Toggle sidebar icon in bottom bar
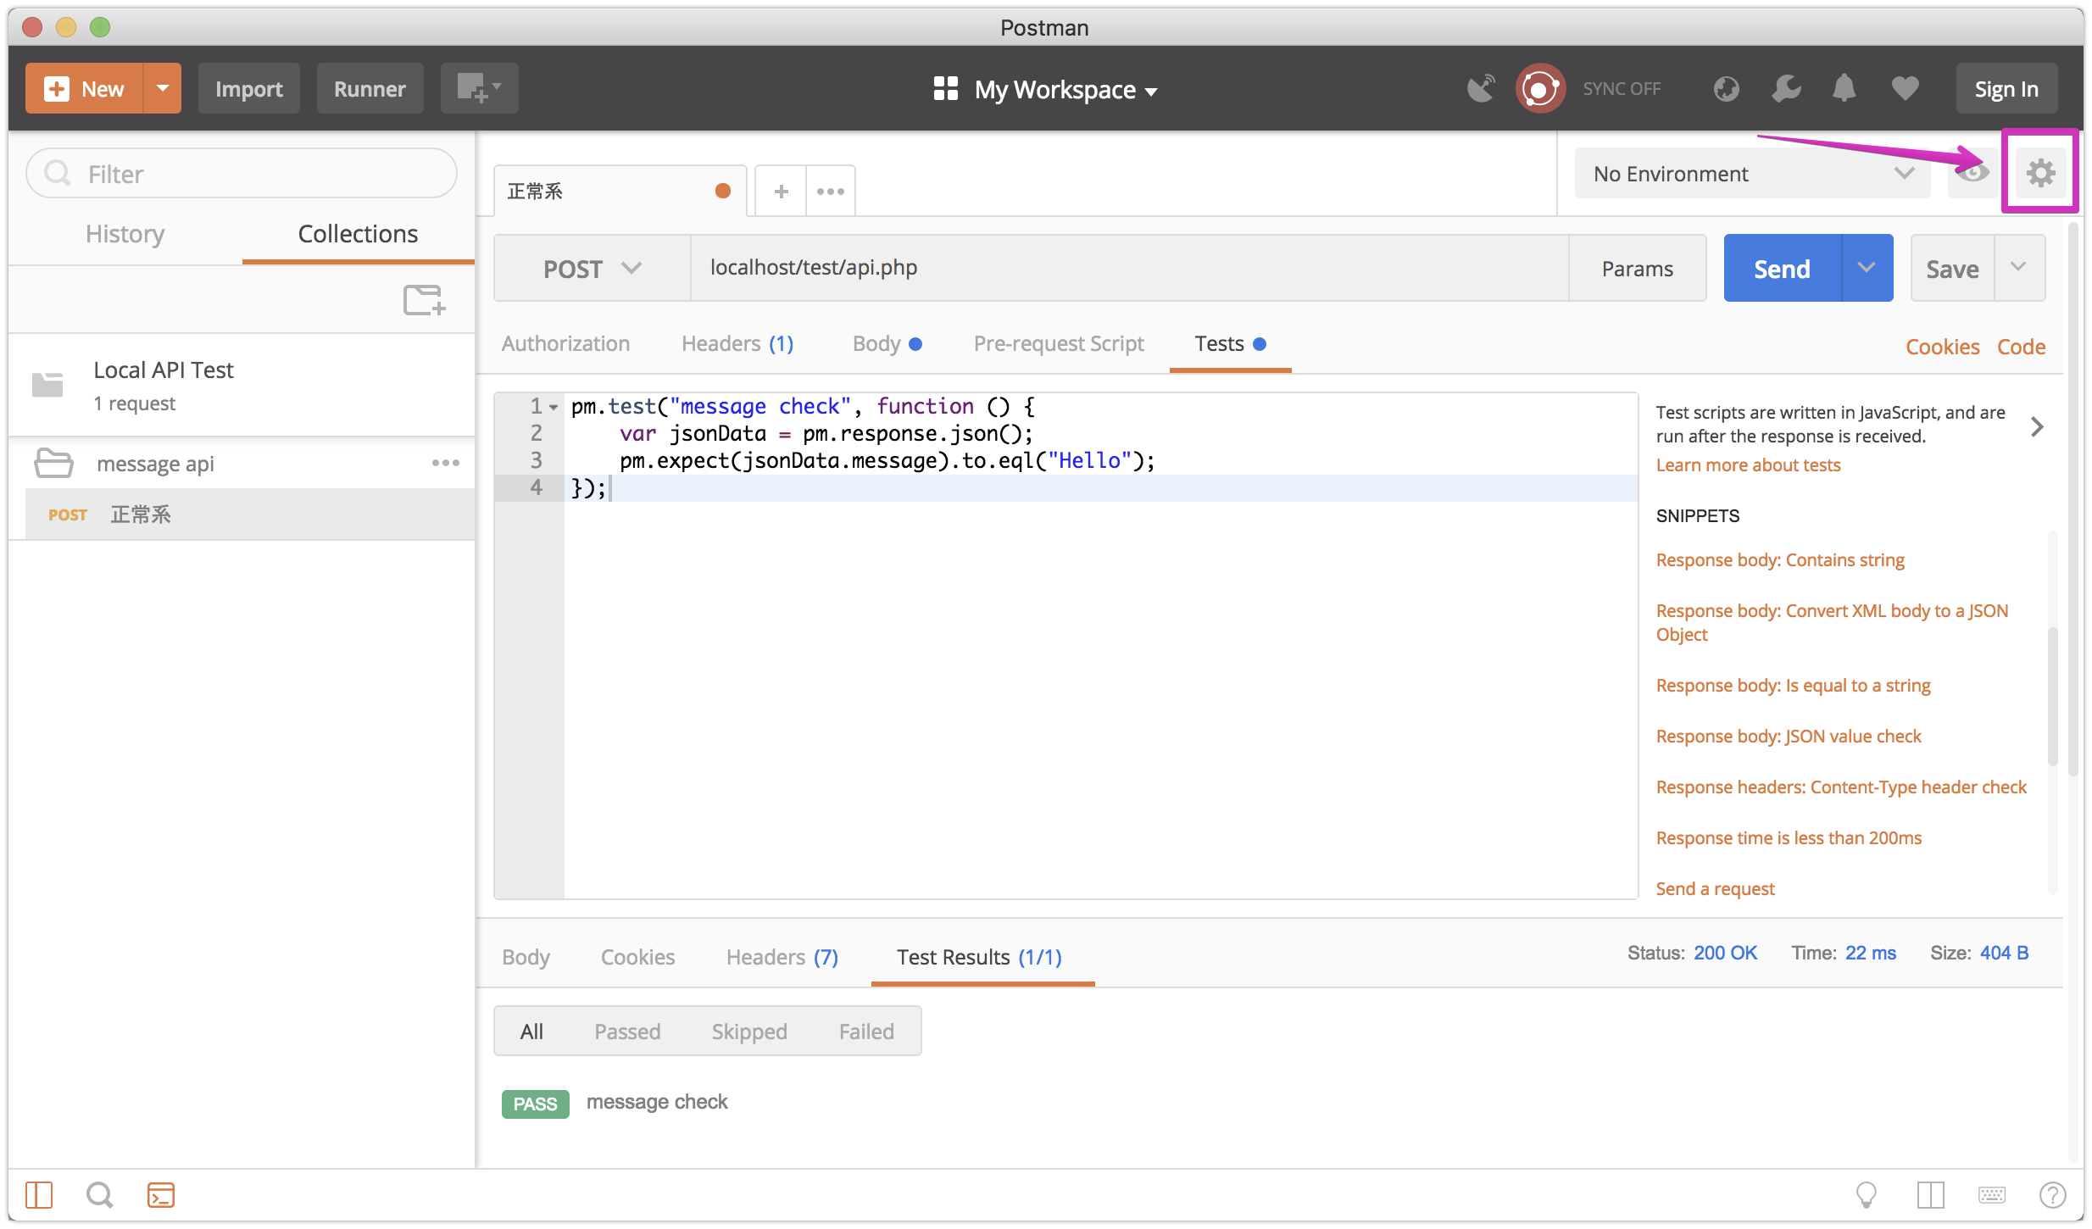Screen dimensions: 2092x1229 pos(39,1195)
